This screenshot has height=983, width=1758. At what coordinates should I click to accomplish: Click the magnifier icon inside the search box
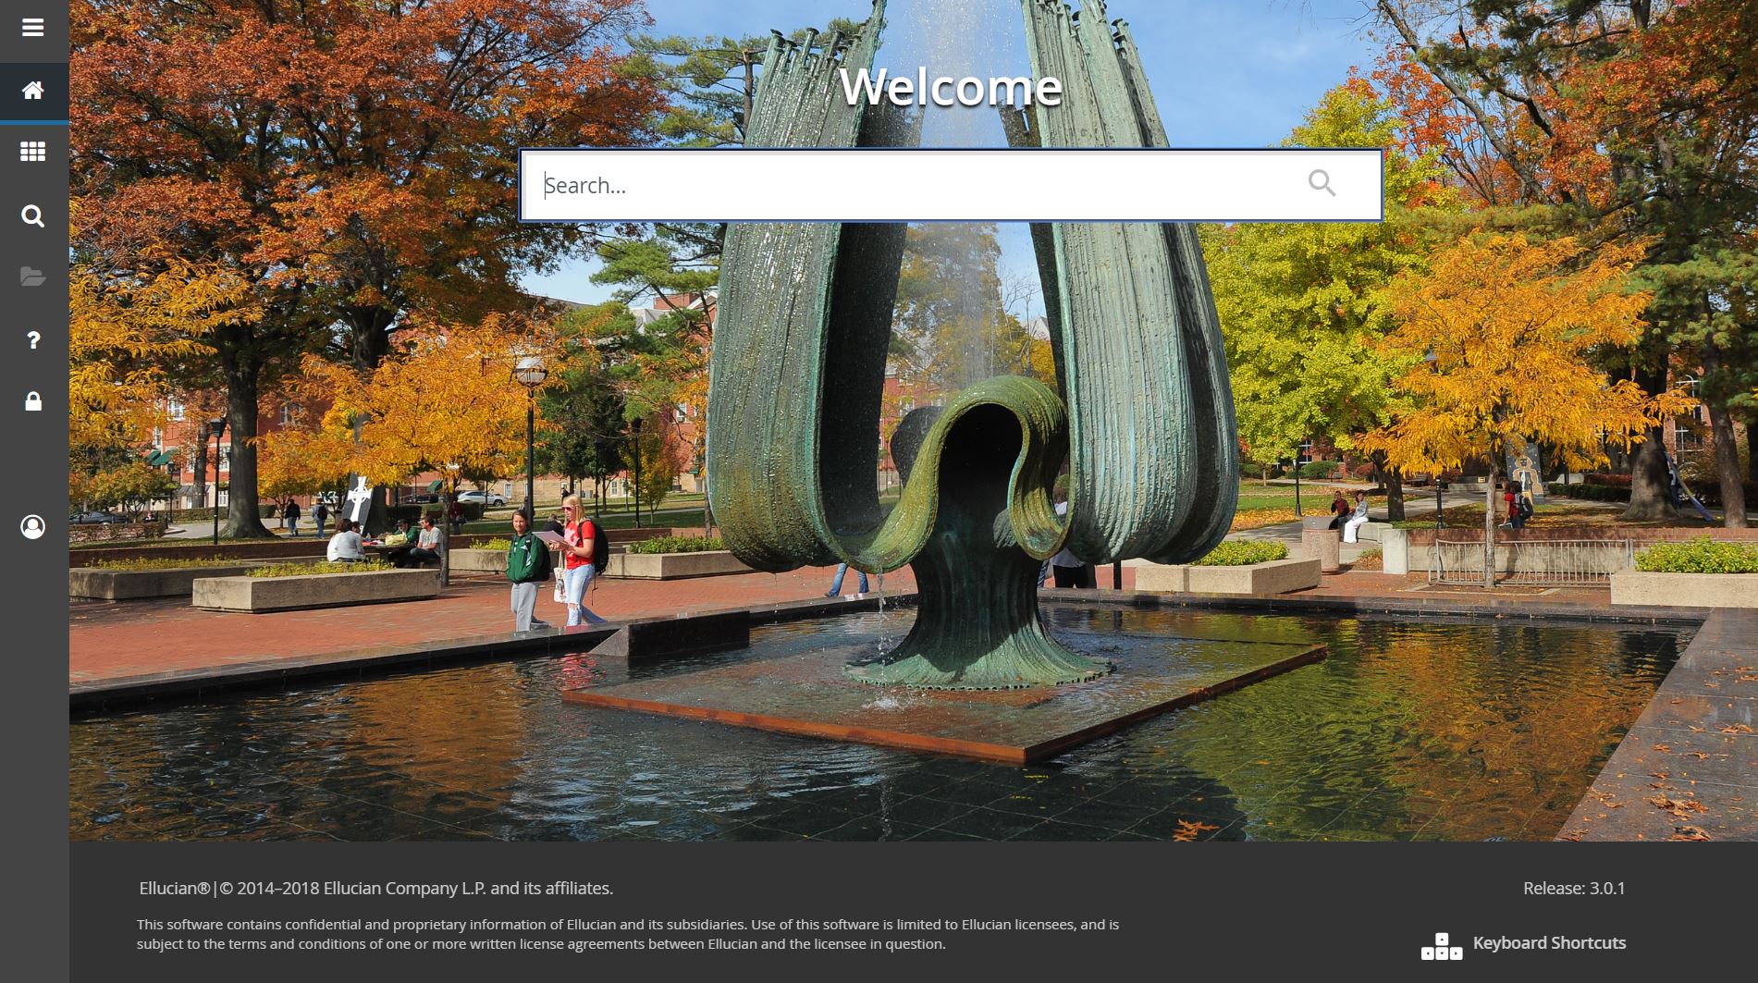coord(1322,183)
